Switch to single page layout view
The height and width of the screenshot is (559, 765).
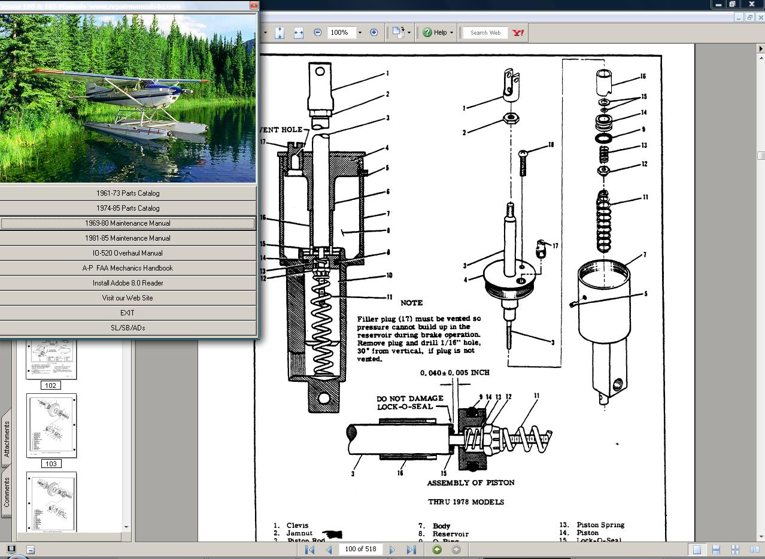pyautogui.click(x=697, y=549)
